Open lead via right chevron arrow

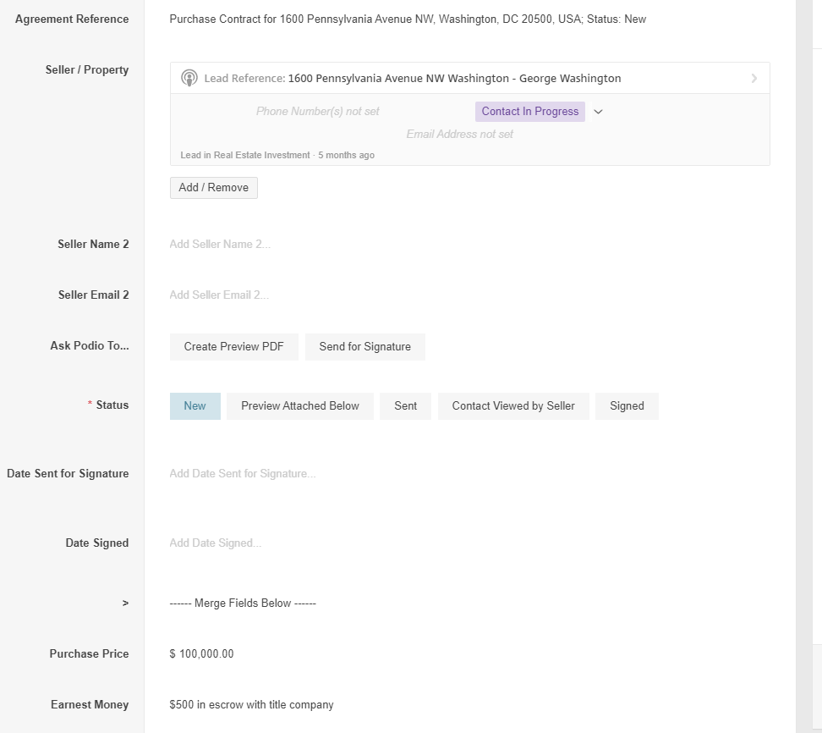pyautogui.click(x=753, y=79)
